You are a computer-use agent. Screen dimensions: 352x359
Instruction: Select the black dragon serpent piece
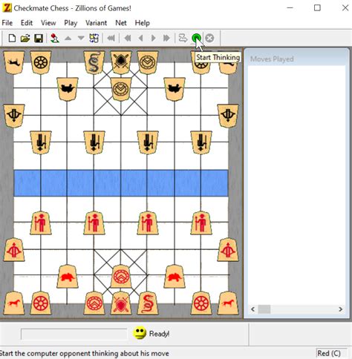tap(94, 62)
